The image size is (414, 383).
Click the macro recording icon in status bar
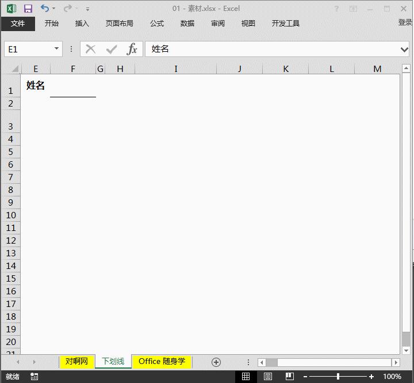click(34, 376)
